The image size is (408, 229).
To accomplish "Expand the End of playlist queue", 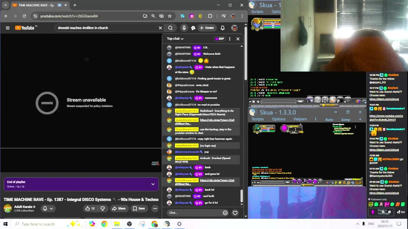I will click(x=153, y=184).
